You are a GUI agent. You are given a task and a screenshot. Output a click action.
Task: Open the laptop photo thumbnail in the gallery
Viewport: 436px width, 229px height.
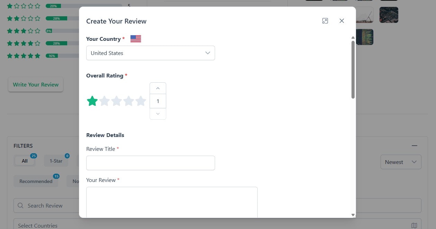click(x=365, y=15)
